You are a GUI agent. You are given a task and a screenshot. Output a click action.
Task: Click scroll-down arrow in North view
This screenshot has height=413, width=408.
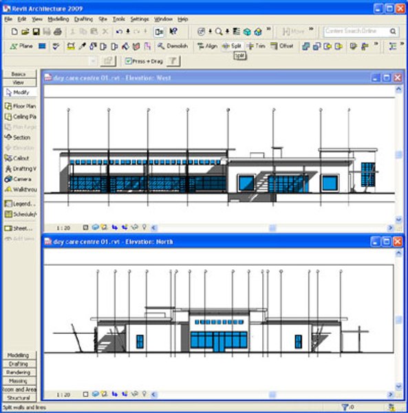pos(398,386)
